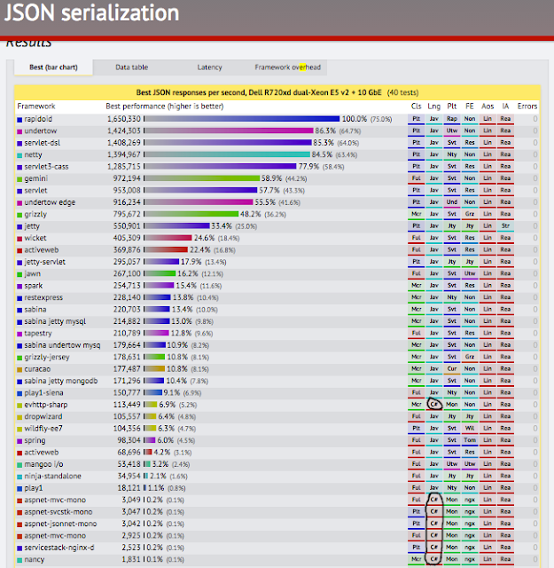
Task: Click the Und tag in undertow edge row
Action: coord(451,202)
